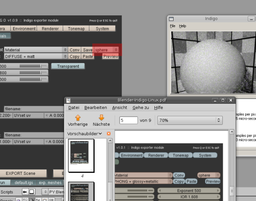The height and width of the screenshot is (201, 256).
Task: Click the UVset uv field beside 1.000
Action: [29, 142]
